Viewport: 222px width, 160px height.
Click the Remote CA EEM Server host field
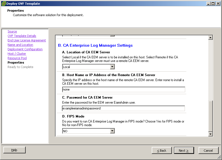pos(124,89)
